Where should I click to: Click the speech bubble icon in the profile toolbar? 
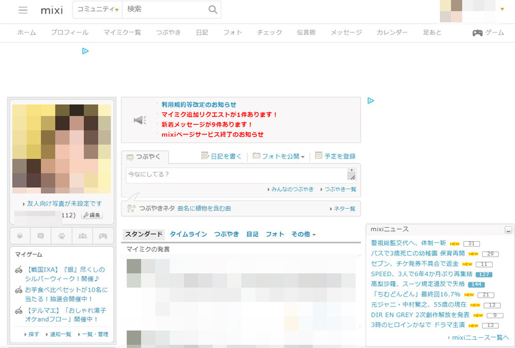pos(41,235)
